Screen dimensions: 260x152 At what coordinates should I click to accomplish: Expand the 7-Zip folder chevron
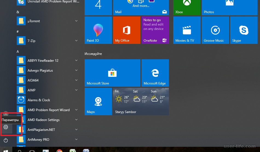pyautogui.click(x=76, y=41)
